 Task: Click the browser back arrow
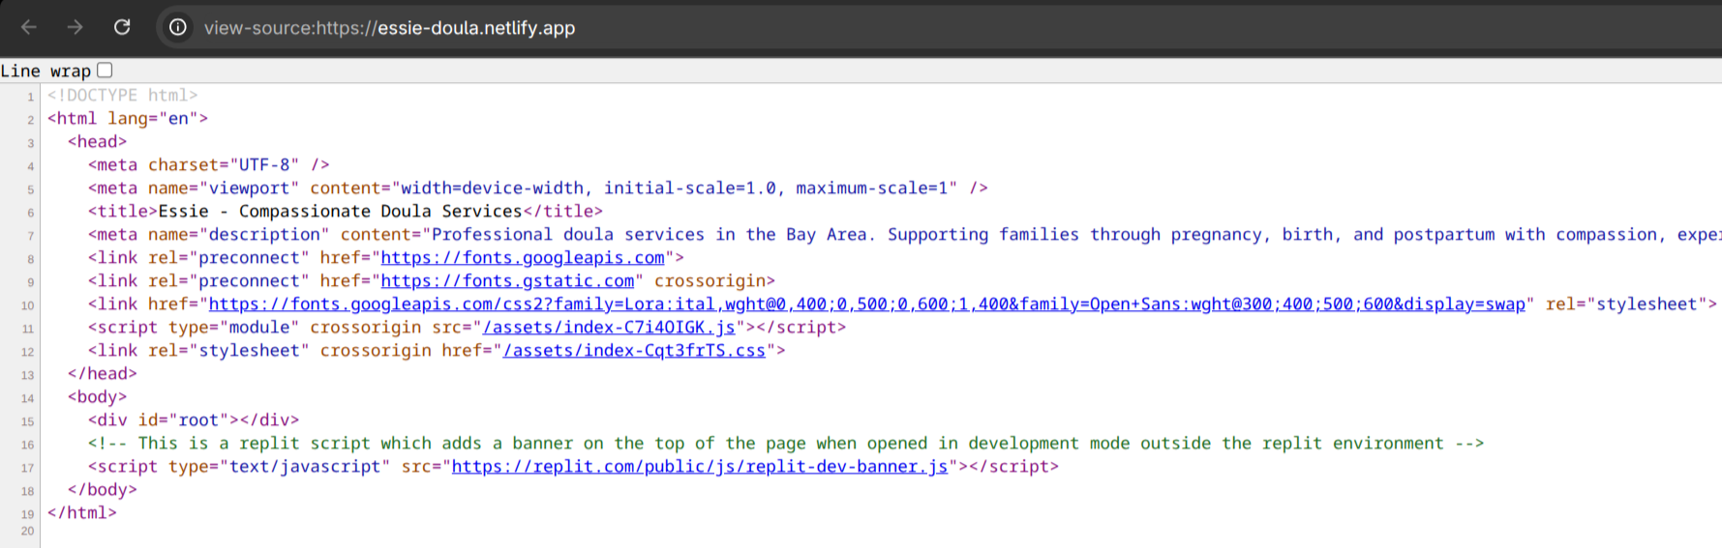29,27
